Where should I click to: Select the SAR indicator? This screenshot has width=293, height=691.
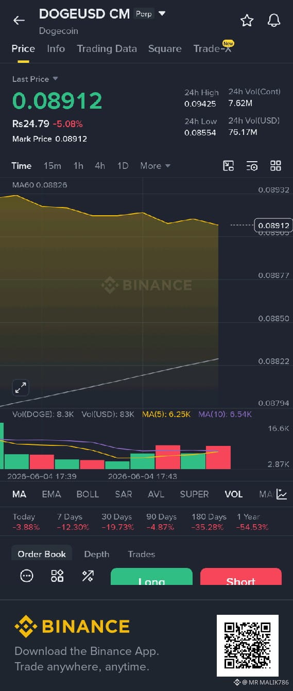pos(124,494)
